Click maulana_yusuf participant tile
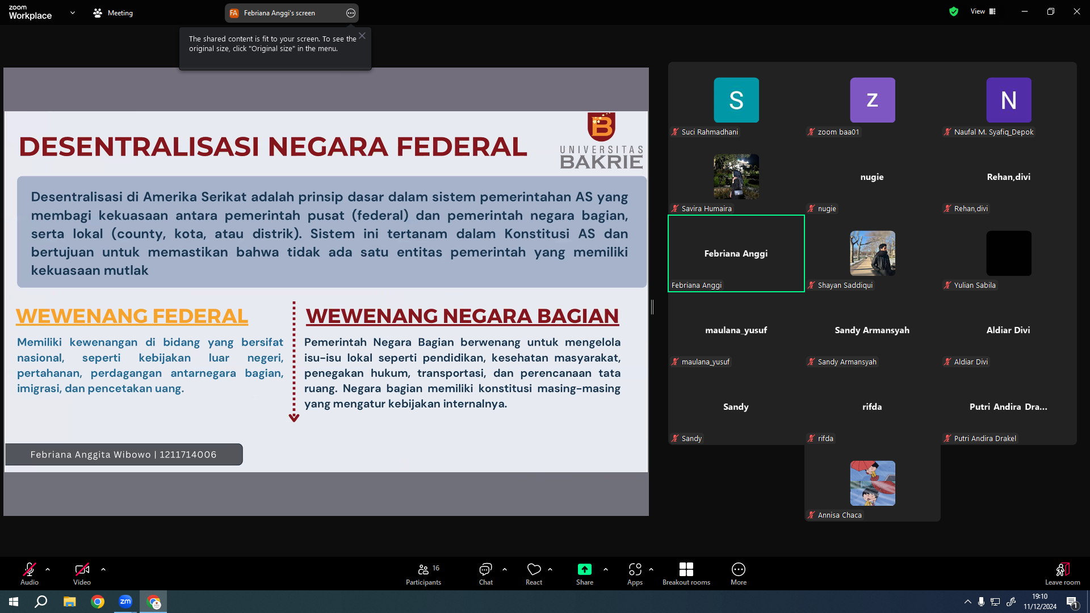 point(736,330)
